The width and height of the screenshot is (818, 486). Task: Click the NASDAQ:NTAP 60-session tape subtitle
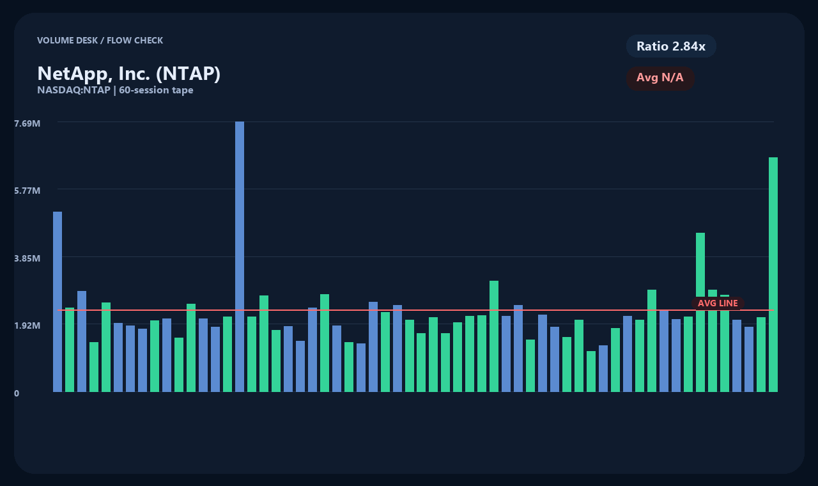coord(115,90)
